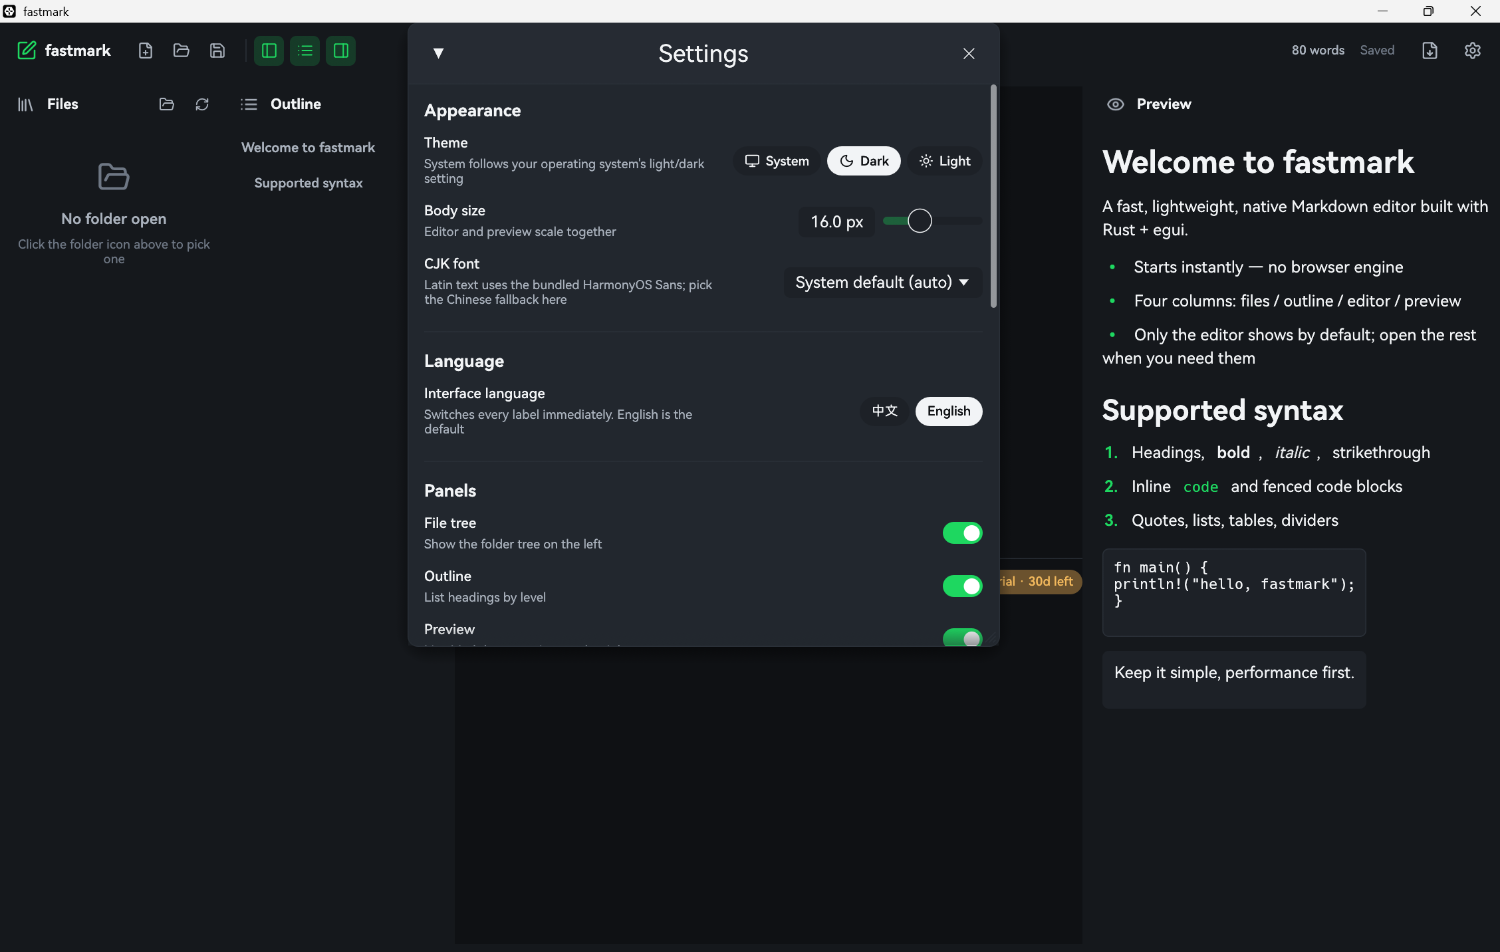Click the Saved status label
Screen dimensions: 1500x952
[1377, 51]
